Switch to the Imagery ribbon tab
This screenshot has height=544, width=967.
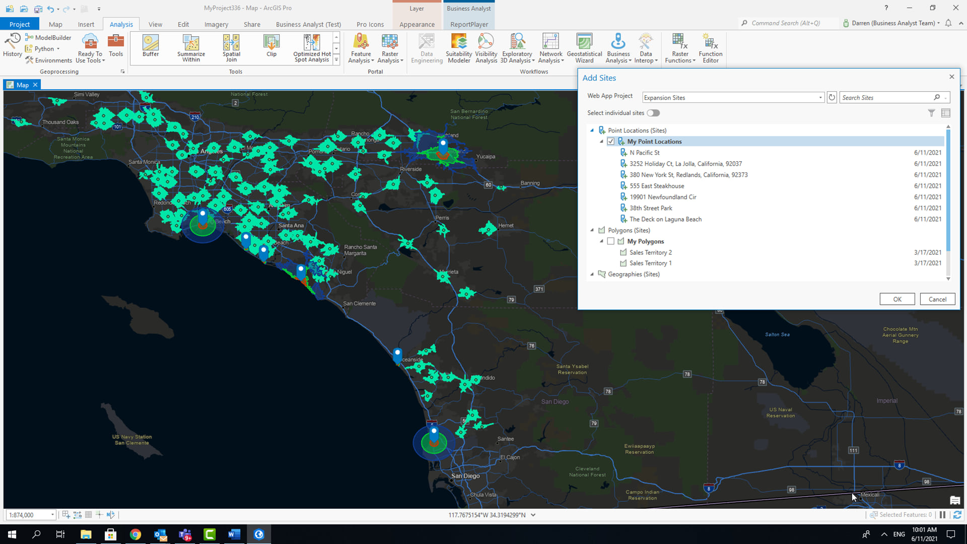216,24
